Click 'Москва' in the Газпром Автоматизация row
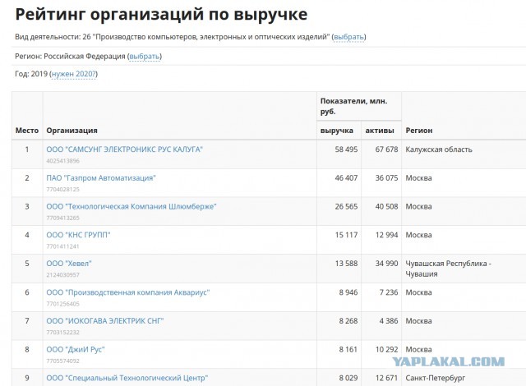The image size is (526, 386). point(418,178)
